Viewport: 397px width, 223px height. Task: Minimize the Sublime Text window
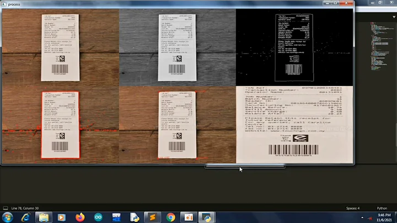point(372,3)
